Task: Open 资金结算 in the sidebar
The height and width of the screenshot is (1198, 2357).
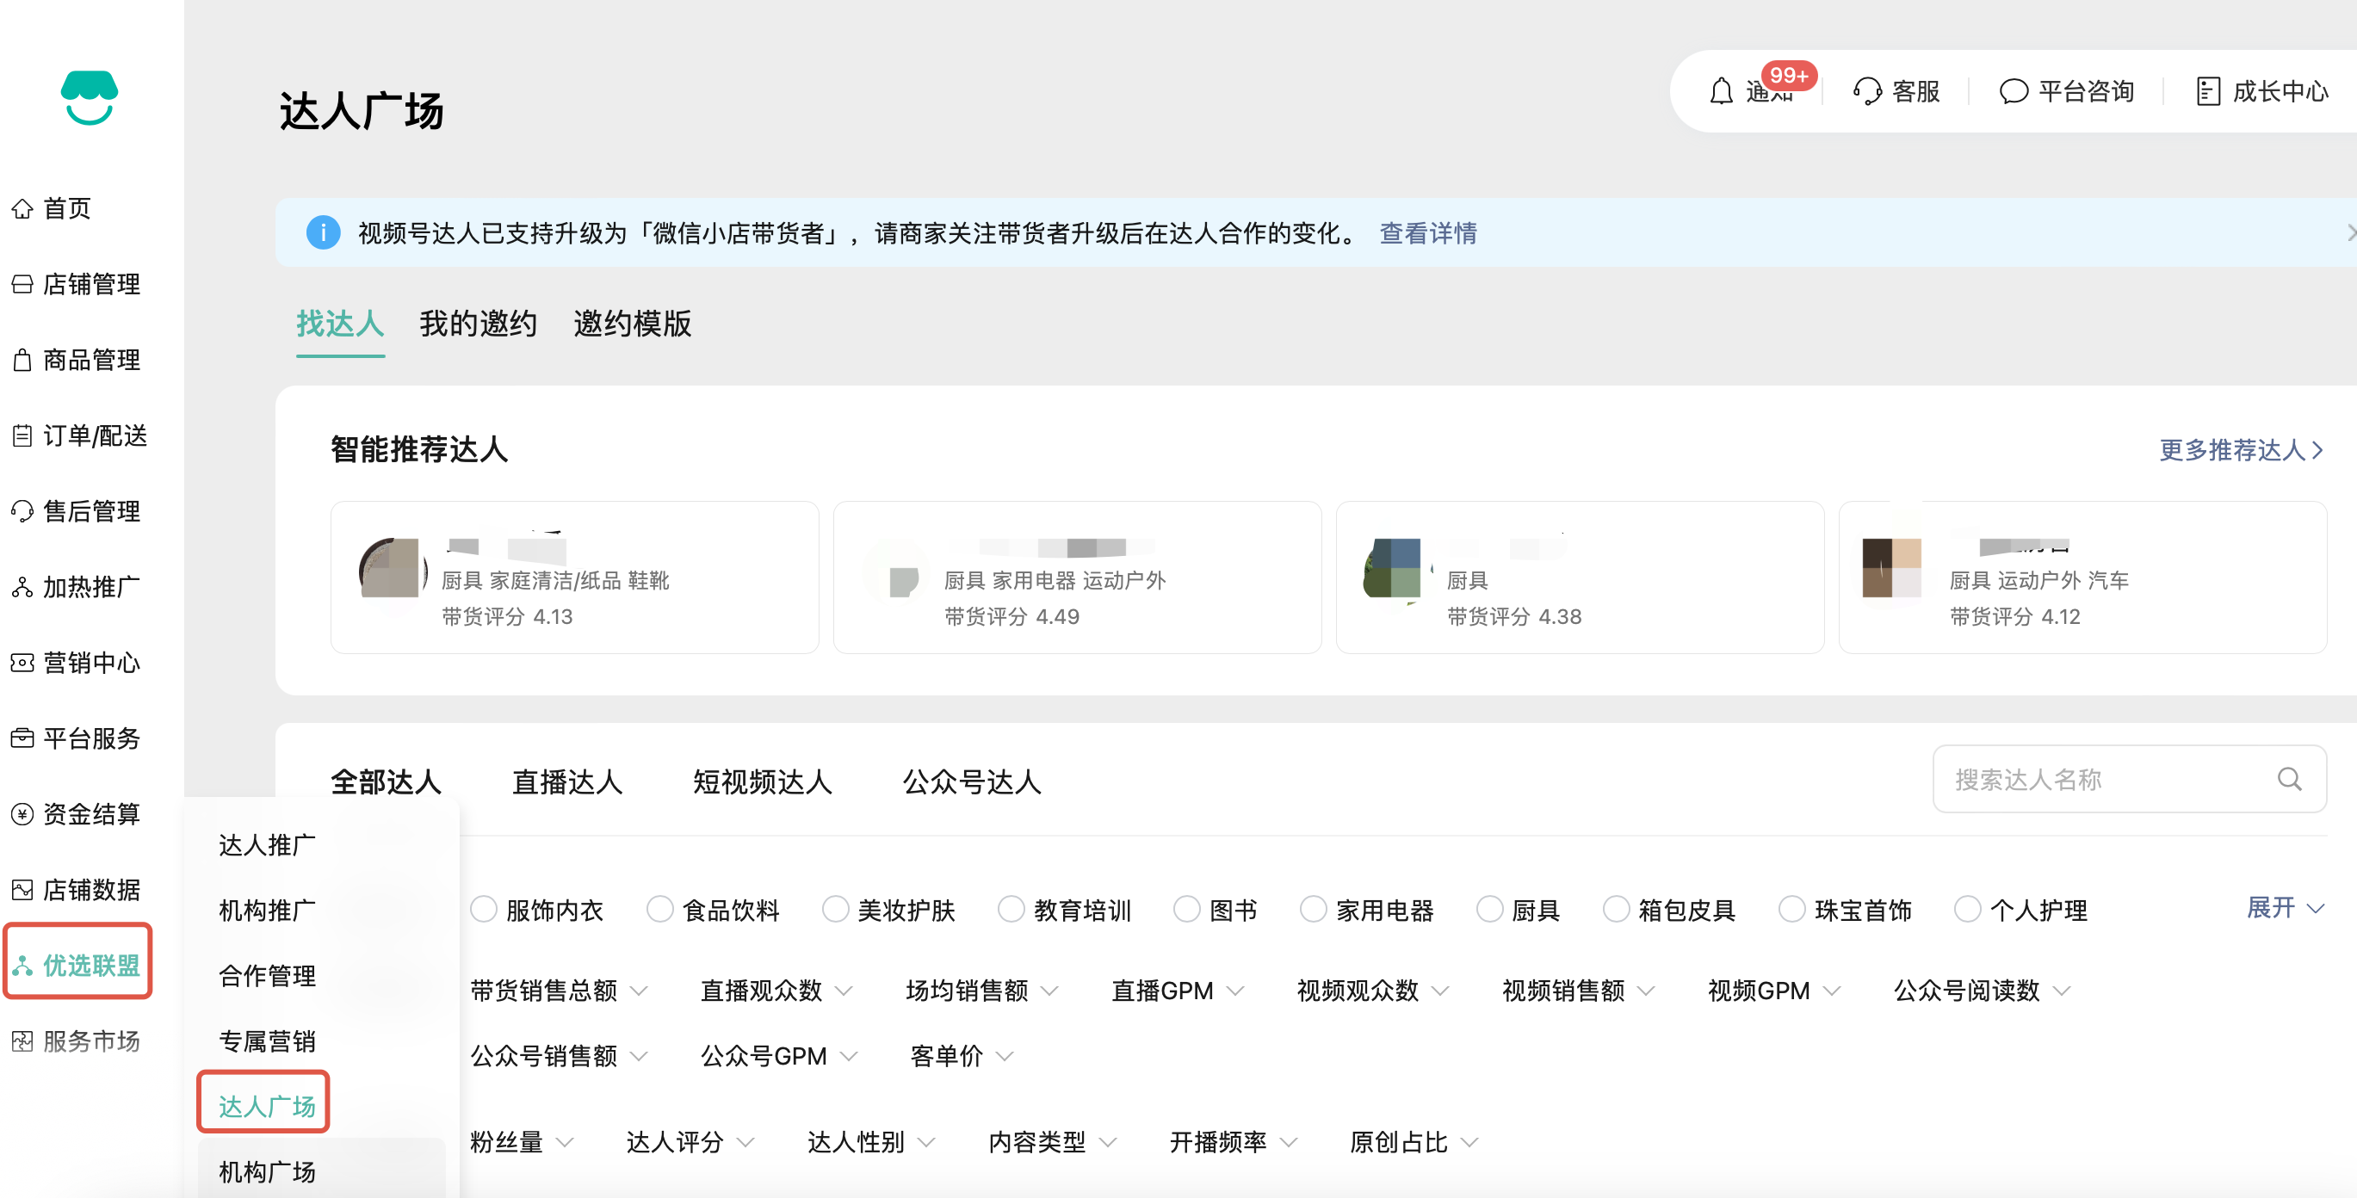Action: (90, 814)
